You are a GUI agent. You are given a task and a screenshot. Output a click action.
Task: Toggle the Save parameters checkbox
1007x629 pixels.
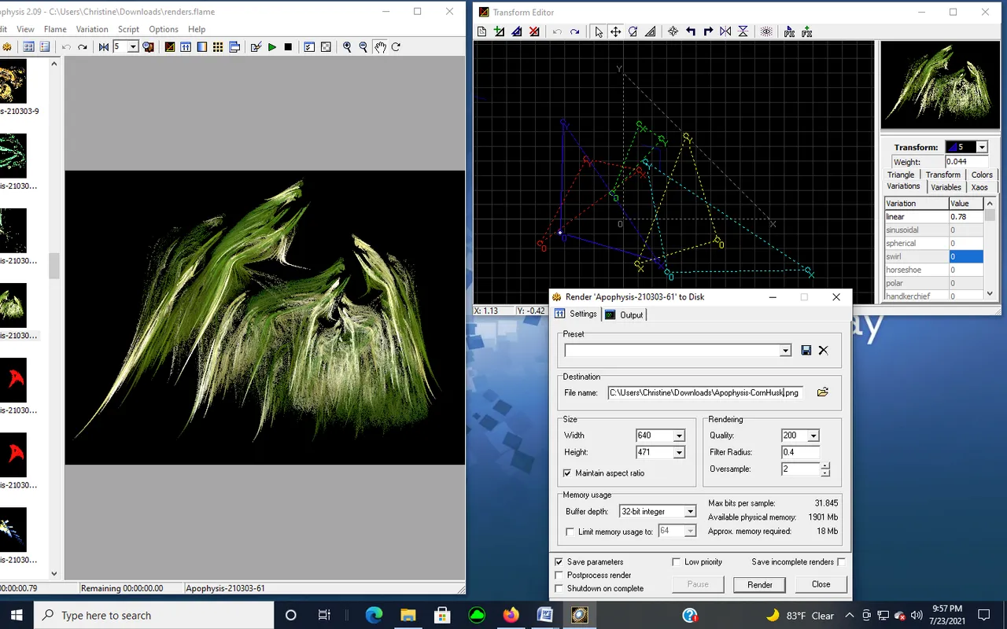[559, 562]
